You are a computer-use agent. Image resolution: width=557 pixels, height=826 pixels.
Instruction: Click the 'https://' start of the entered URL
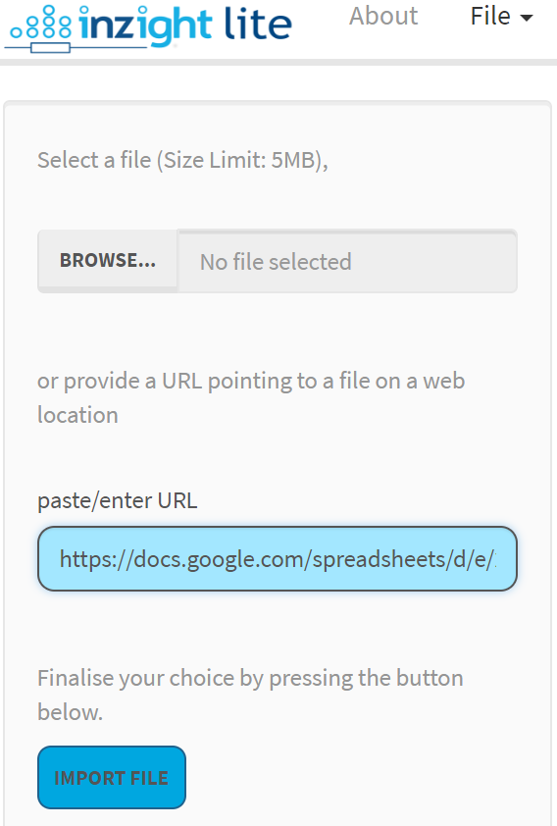pyautogui.click(x=96, y=559)
